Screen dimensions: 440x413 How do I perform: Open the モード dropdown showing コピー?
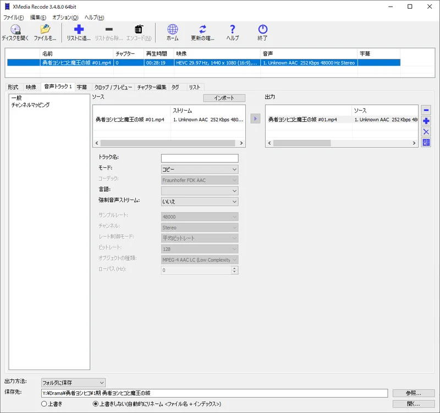pos(199,169)
